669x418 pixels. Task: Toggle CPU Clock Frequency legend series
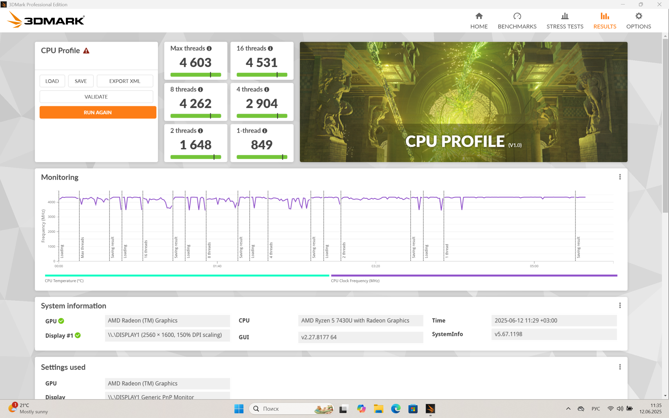(355, 281)
